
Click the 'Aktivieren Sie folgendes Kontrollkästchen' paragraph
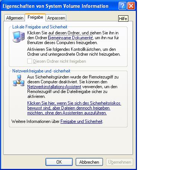tap(74, 52)
